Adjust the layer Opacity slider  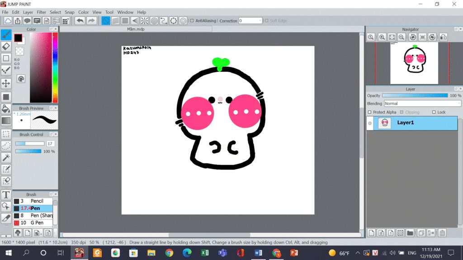(415, 96)
